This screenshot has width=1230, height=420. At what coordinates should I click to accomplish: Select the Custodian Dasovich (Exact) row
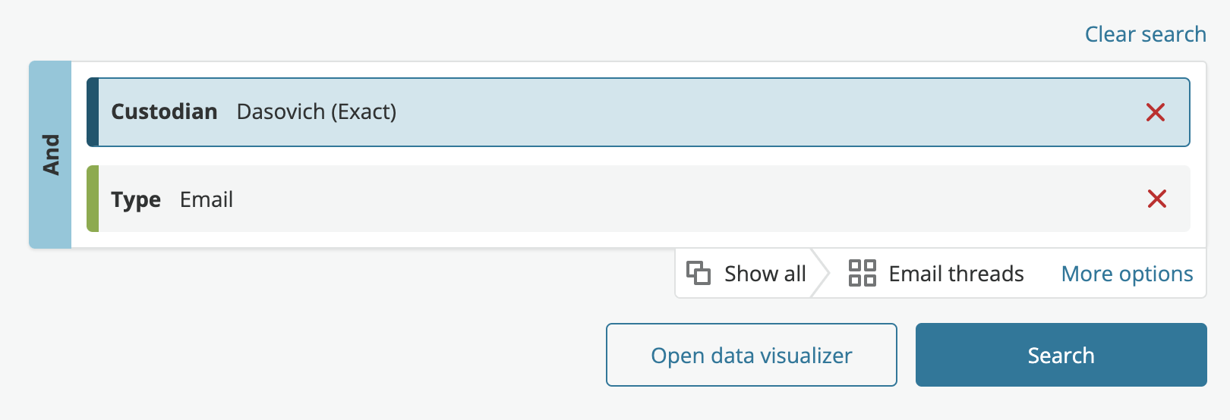tap(638, 112)
